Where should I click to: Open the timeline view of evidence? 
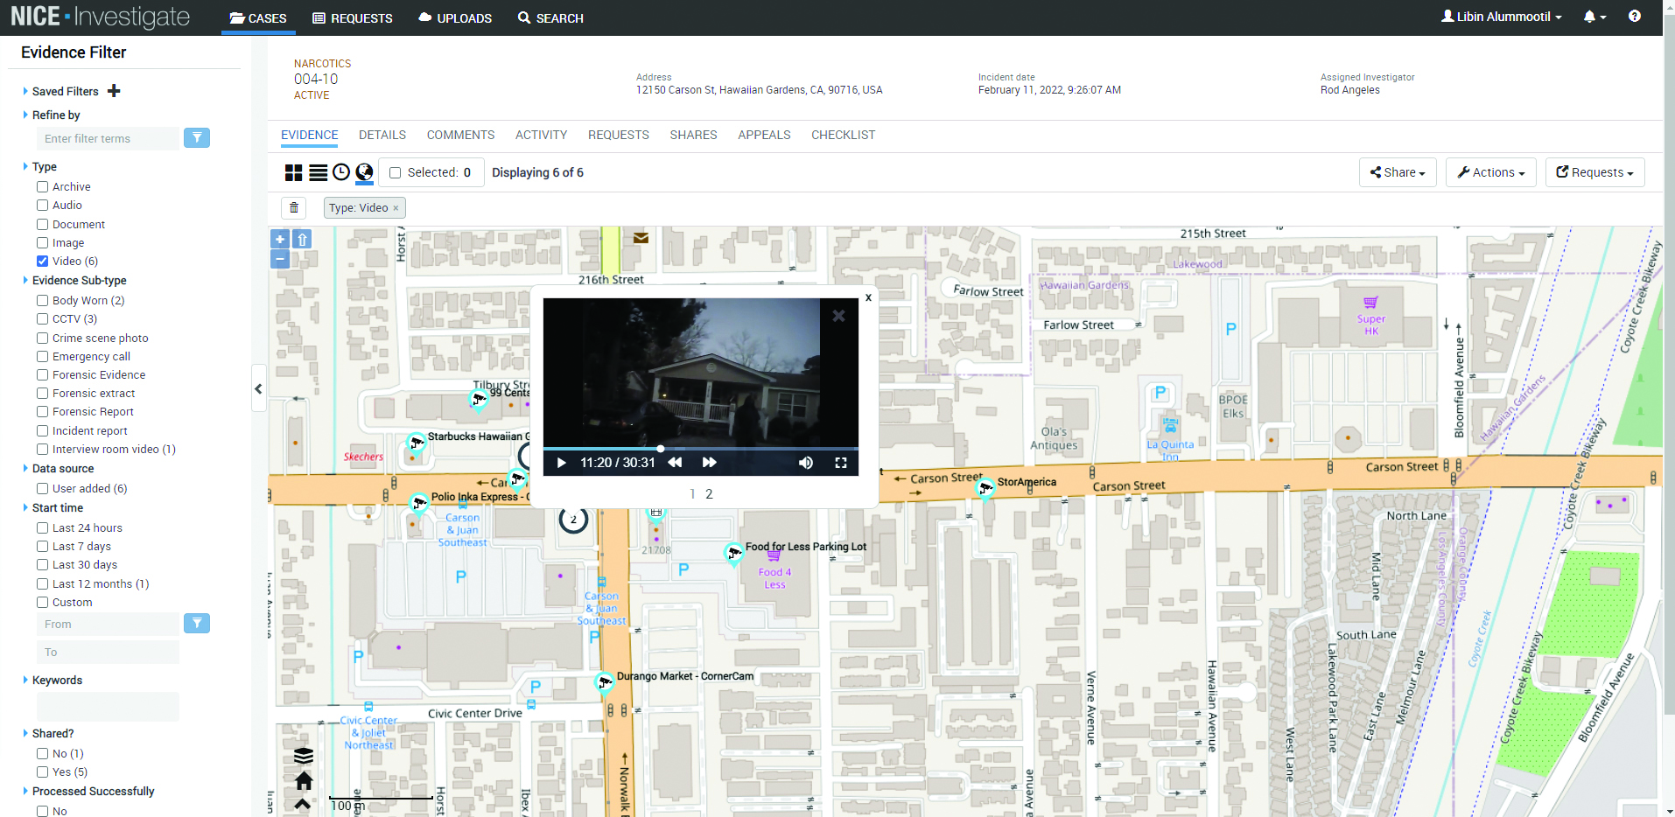point(341,172)
